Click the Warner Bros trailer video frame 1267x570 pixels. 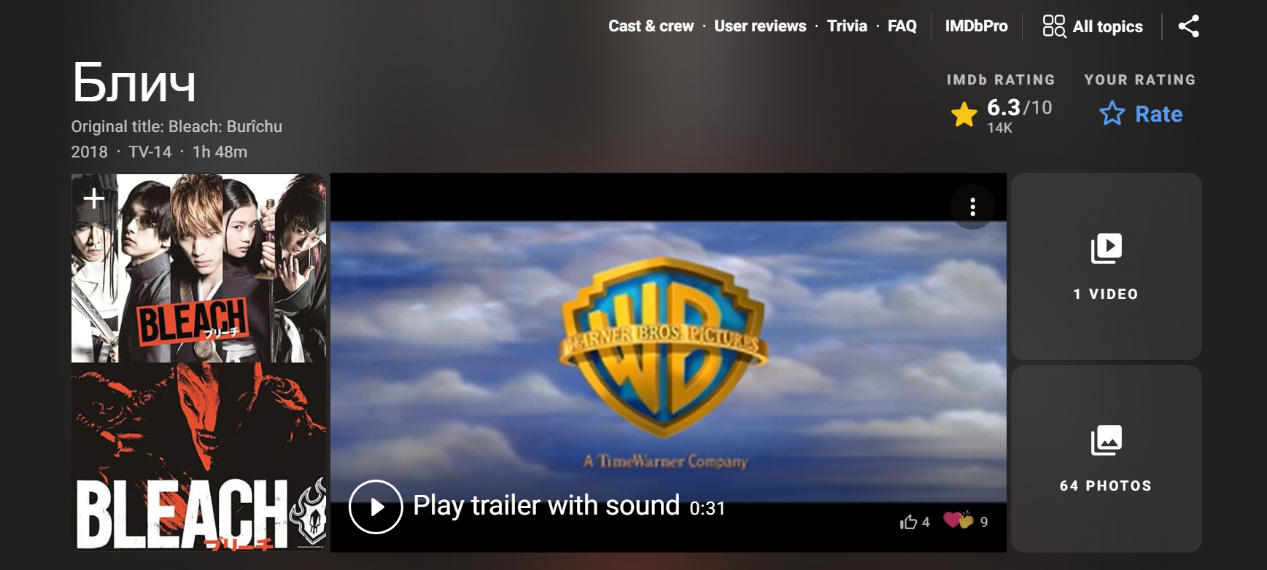[668, 362]
